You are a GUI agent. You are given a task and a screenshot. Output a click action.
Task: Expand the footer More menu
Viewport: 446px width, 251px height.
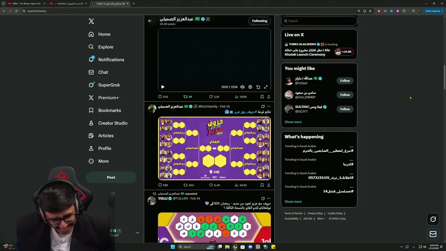pyautogui.click(x=321, y=219)
